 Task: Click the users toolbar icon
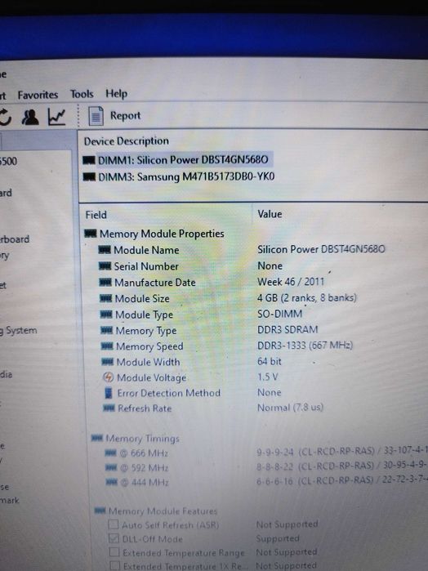click(x=30, y=118)
